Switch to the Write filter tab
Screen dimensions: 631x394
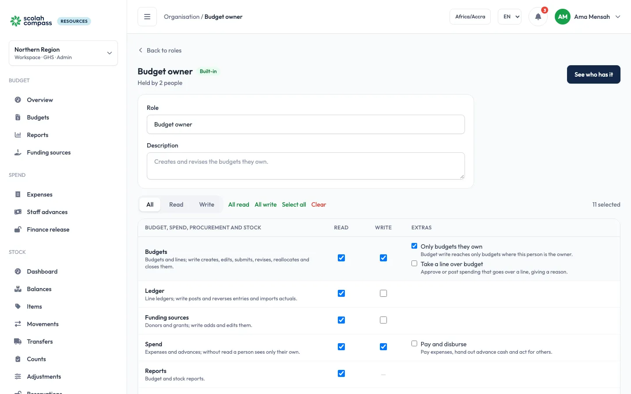pyautogui.click(x=207, y=204)
